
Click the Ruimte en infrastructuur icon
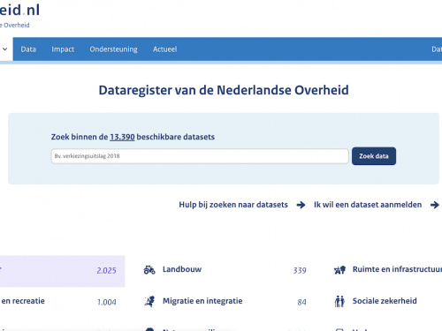click(339, 270)
